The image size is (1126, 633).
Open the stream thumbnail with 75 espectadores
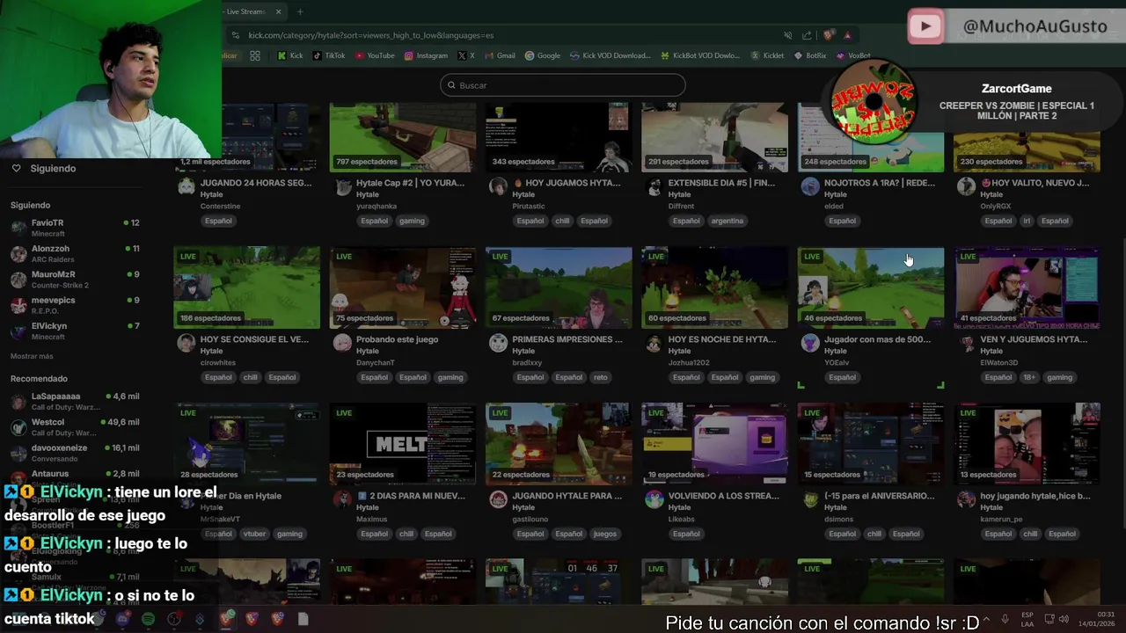tap(403, 287)
